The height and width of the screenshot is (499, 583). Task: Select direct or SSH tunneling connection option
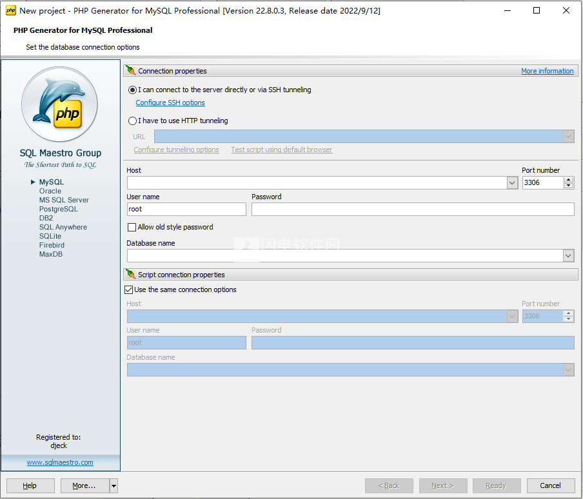click(132, 90)
